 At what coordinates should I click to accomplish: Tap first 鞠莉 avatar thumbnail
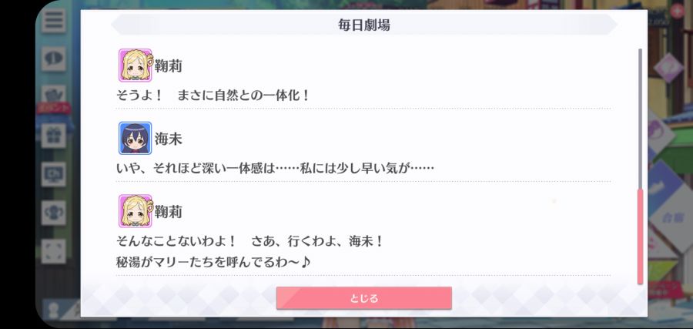pyautogui.click(x=136, y=65)
